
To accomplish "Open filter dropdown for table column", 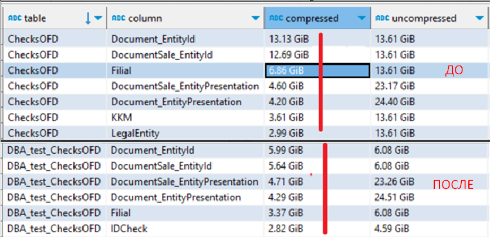I will pos(98,19).
